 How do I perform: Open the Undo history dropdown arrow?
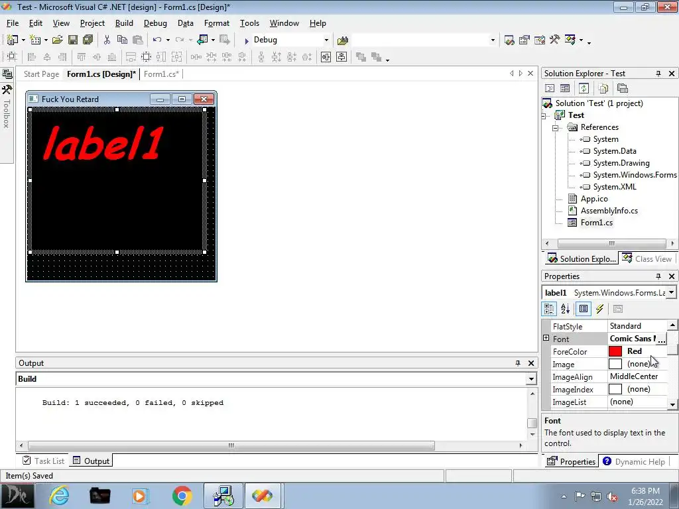tap(168, 40)
